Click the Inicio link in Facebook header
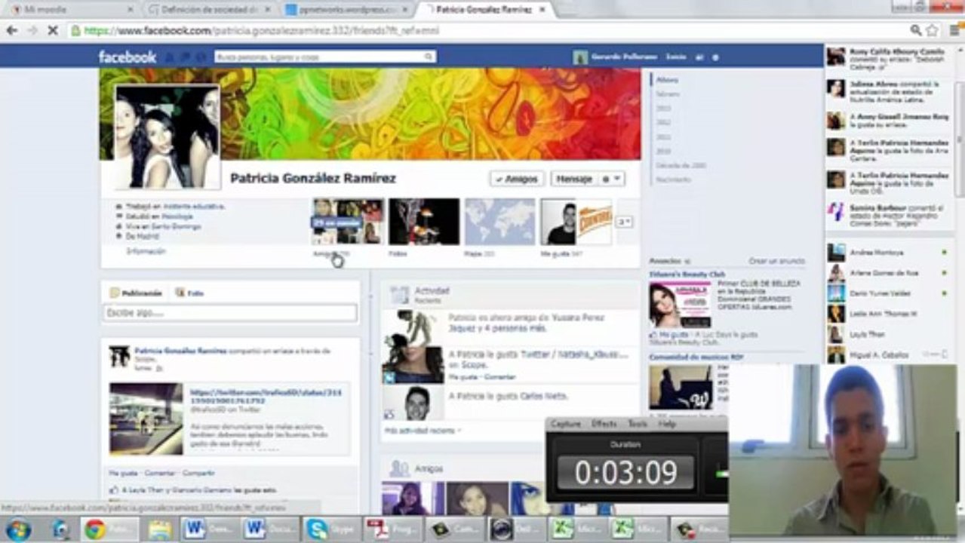This screenshot has width=965, height=543. (676, 57)
